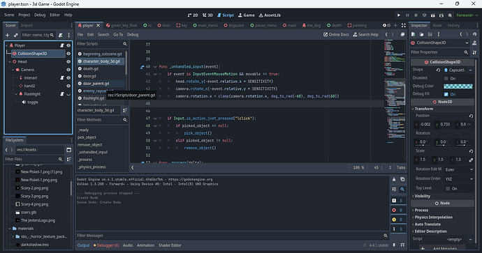Toggle distraction-free mode icon

pos(404,26)
